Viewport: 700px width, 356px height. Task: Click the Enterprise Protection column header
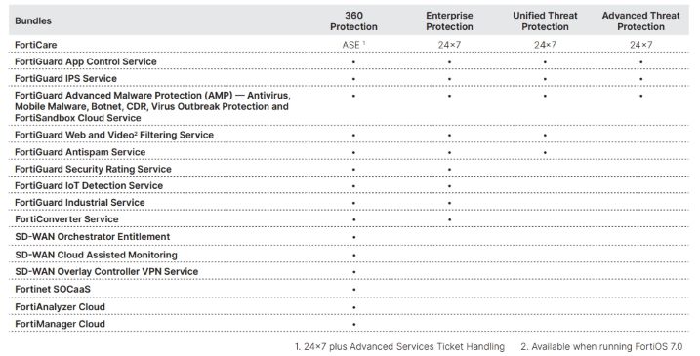(449, 20)
